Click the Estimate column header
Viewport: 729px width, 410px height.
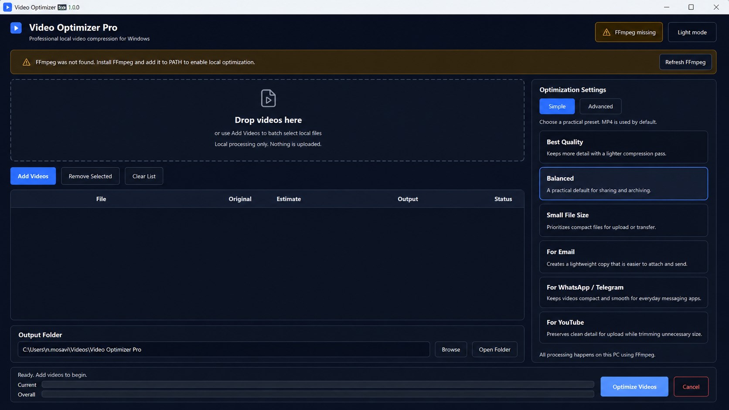click(x=289, y=199)
